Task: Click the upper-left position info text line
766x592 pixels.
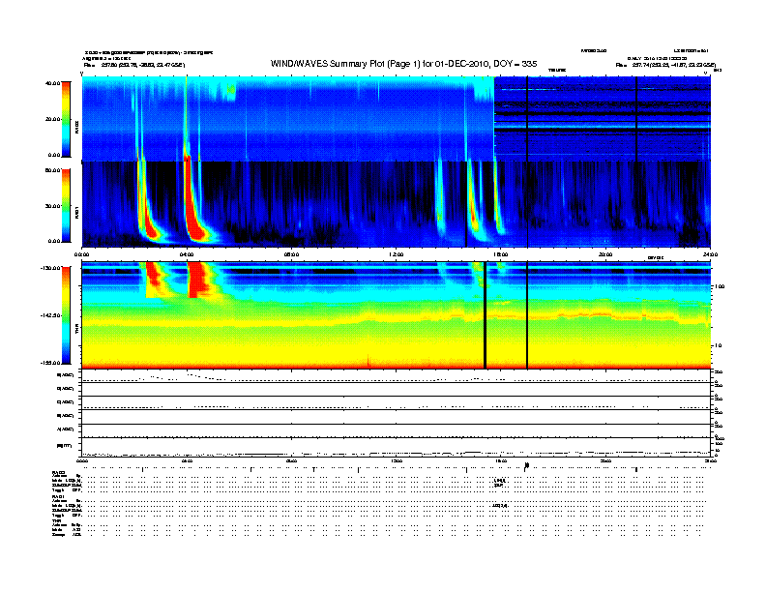Action: 134,65
